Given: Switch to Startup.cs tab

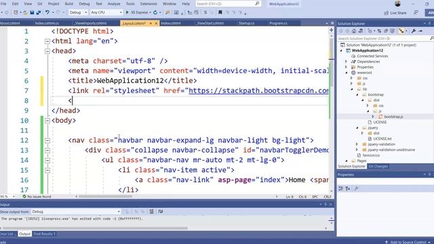Looking at the screenshot, I should [x=246, y=23].
